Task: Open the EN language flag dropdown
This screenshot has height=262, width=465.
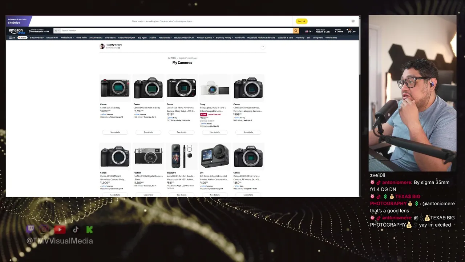Action: coord(308,31)
